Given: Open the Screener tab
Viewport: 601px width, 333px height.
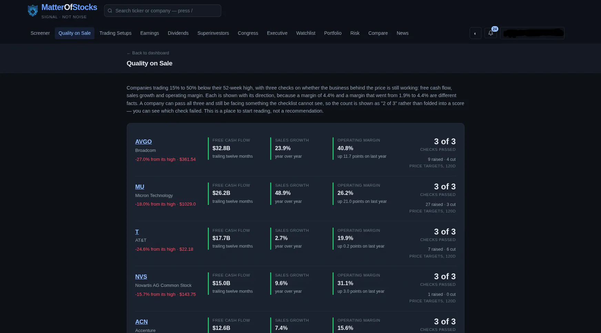Looking at the screenshot, I should [x=40, y=33].
